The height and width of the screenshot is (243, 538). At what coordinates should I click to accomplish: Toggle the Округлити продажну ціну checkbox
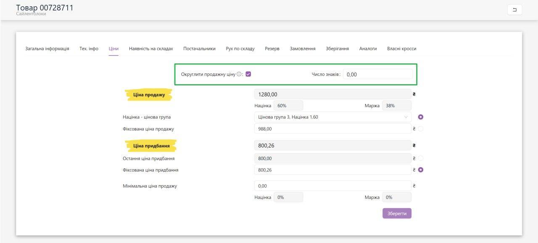pos(248,74)
